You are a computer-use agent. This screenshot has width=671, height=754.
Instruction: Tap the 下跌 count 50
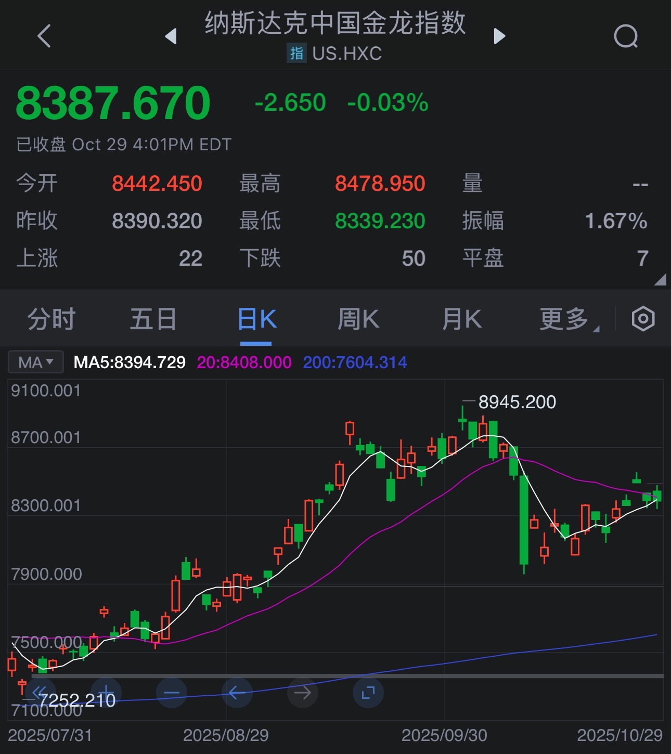point(414,258)
